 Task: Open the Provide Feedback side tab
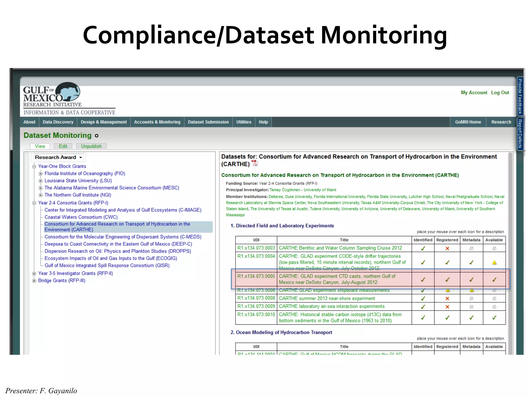point(520,96)
